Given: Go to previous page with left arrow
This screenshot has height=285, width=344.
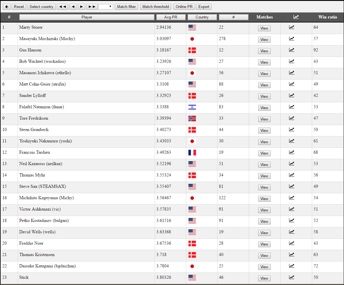Looking at the screenshot, I should tap(73, 7).
